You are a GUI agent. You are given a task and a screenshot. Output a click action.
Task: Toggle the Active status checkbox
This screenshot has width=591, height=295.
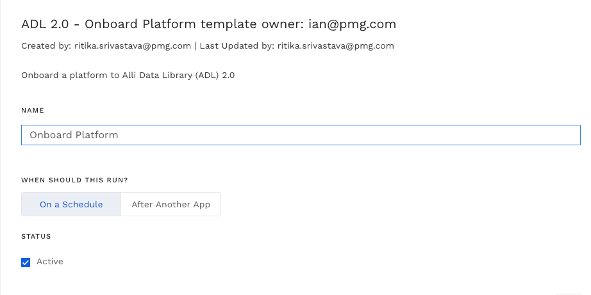[x=26, y=262]
